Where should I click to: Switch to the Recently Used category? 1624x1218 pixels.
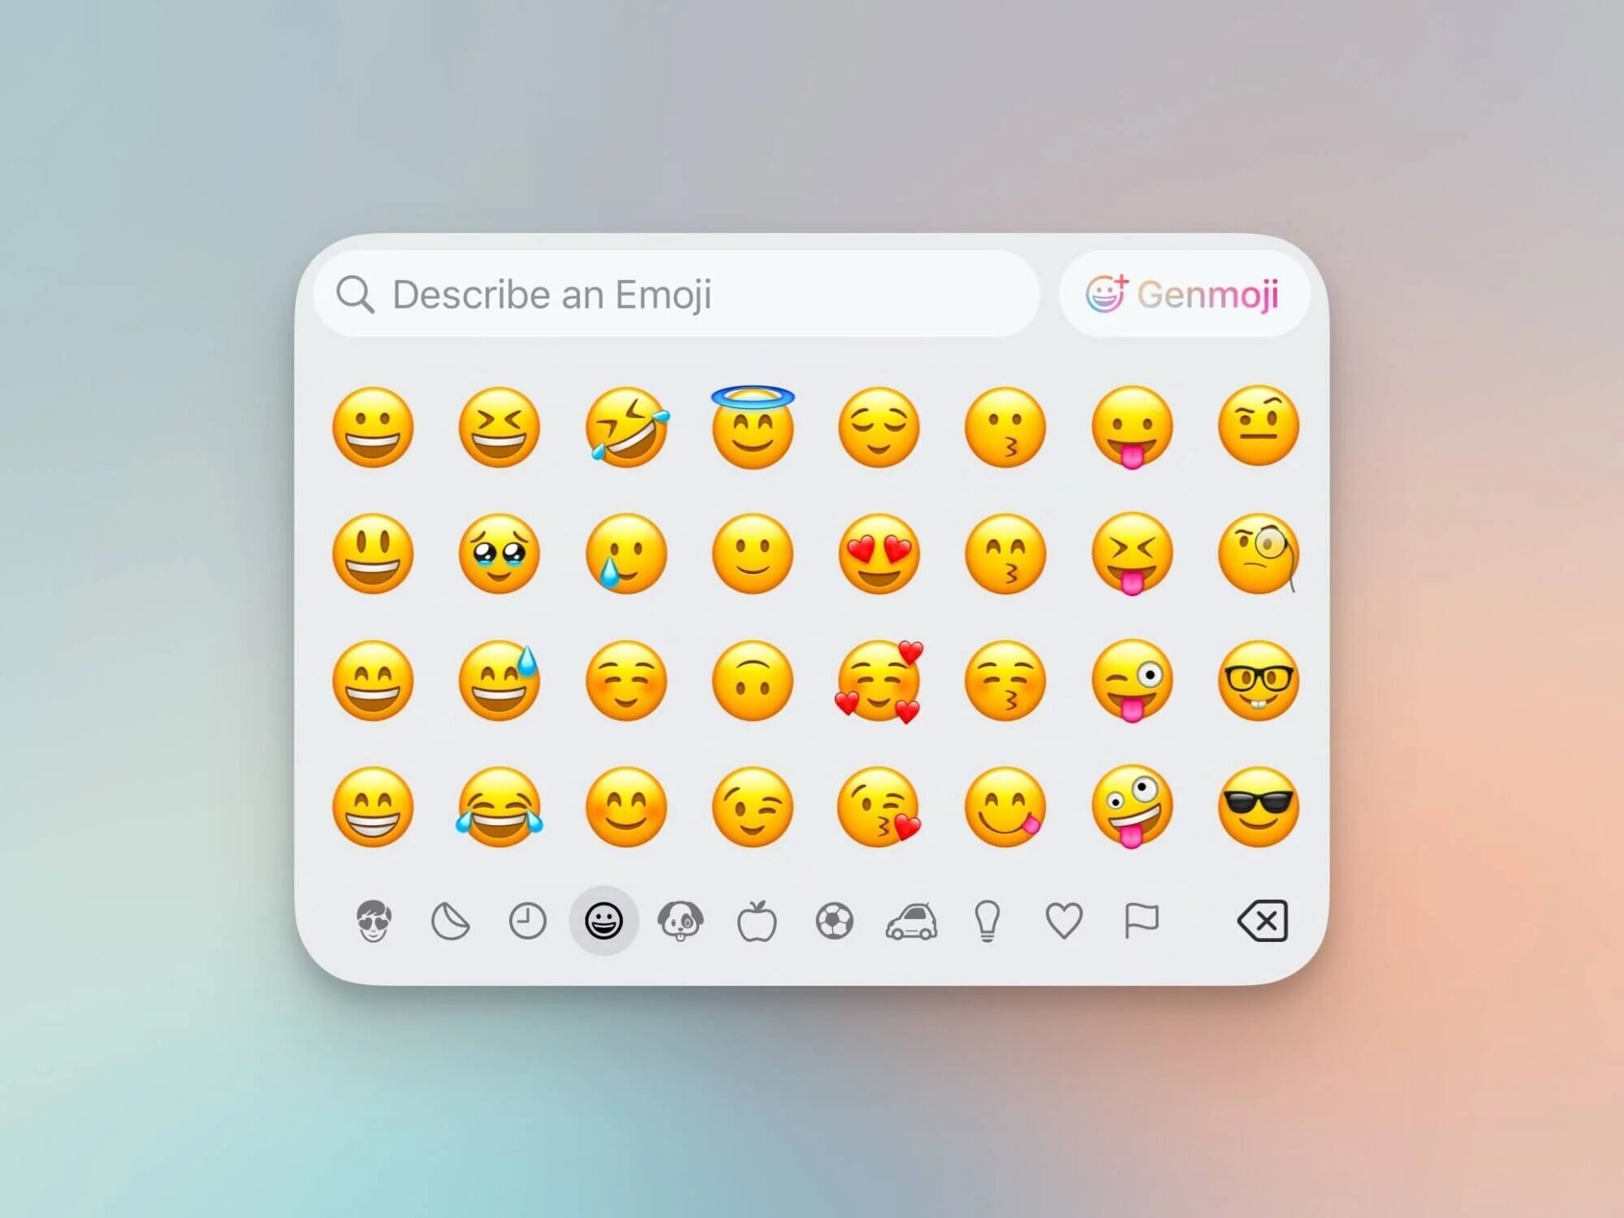tap(527, 921)
